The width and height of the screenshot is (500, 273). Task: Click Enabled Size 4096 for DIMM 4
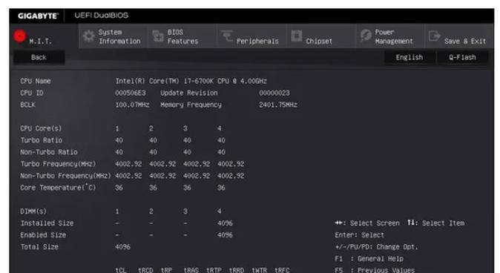225,234
